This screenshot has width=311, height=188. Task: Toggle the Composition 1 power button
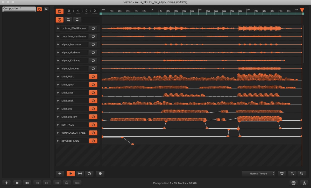point(39,9)
